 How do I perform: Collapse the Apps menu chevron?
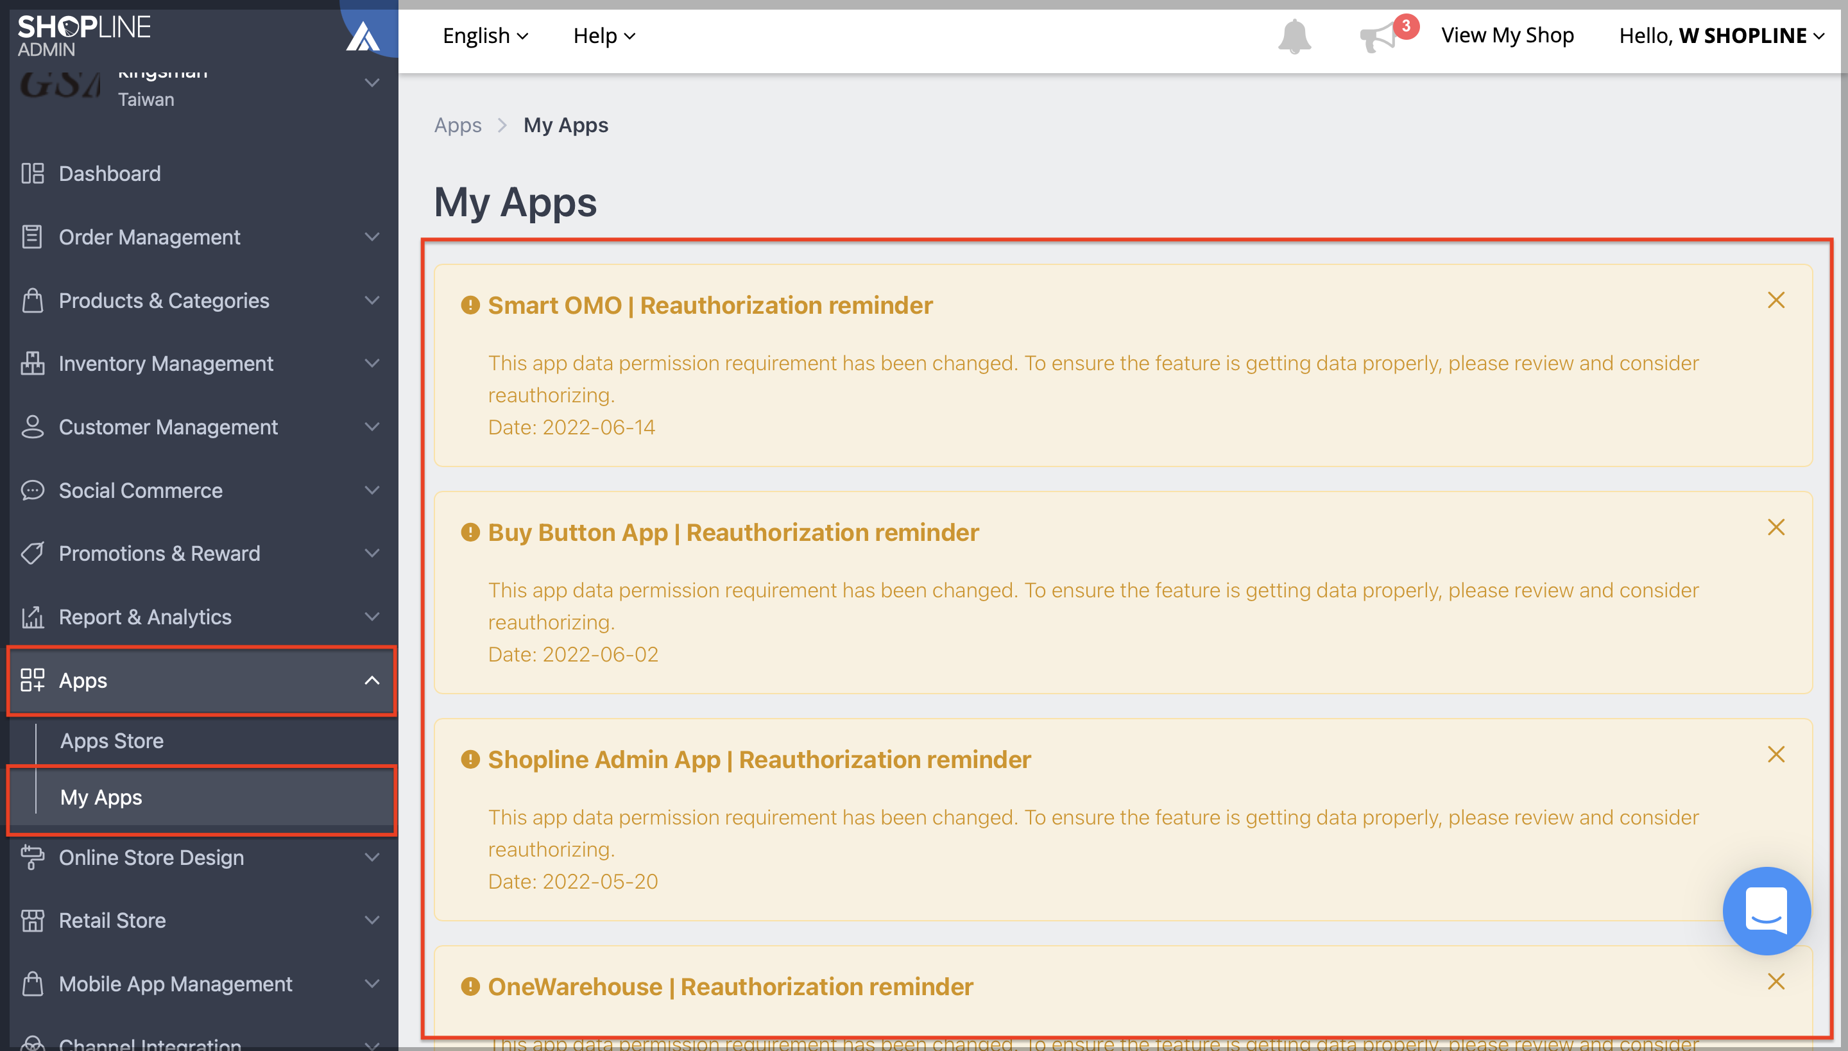(x=372, y=680)
